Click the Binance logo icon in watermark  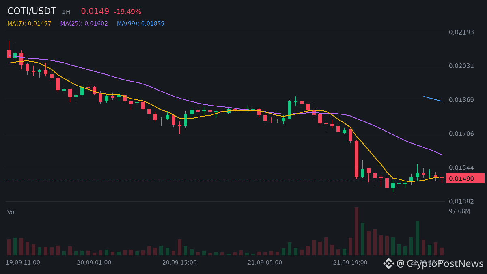point(389,263)
